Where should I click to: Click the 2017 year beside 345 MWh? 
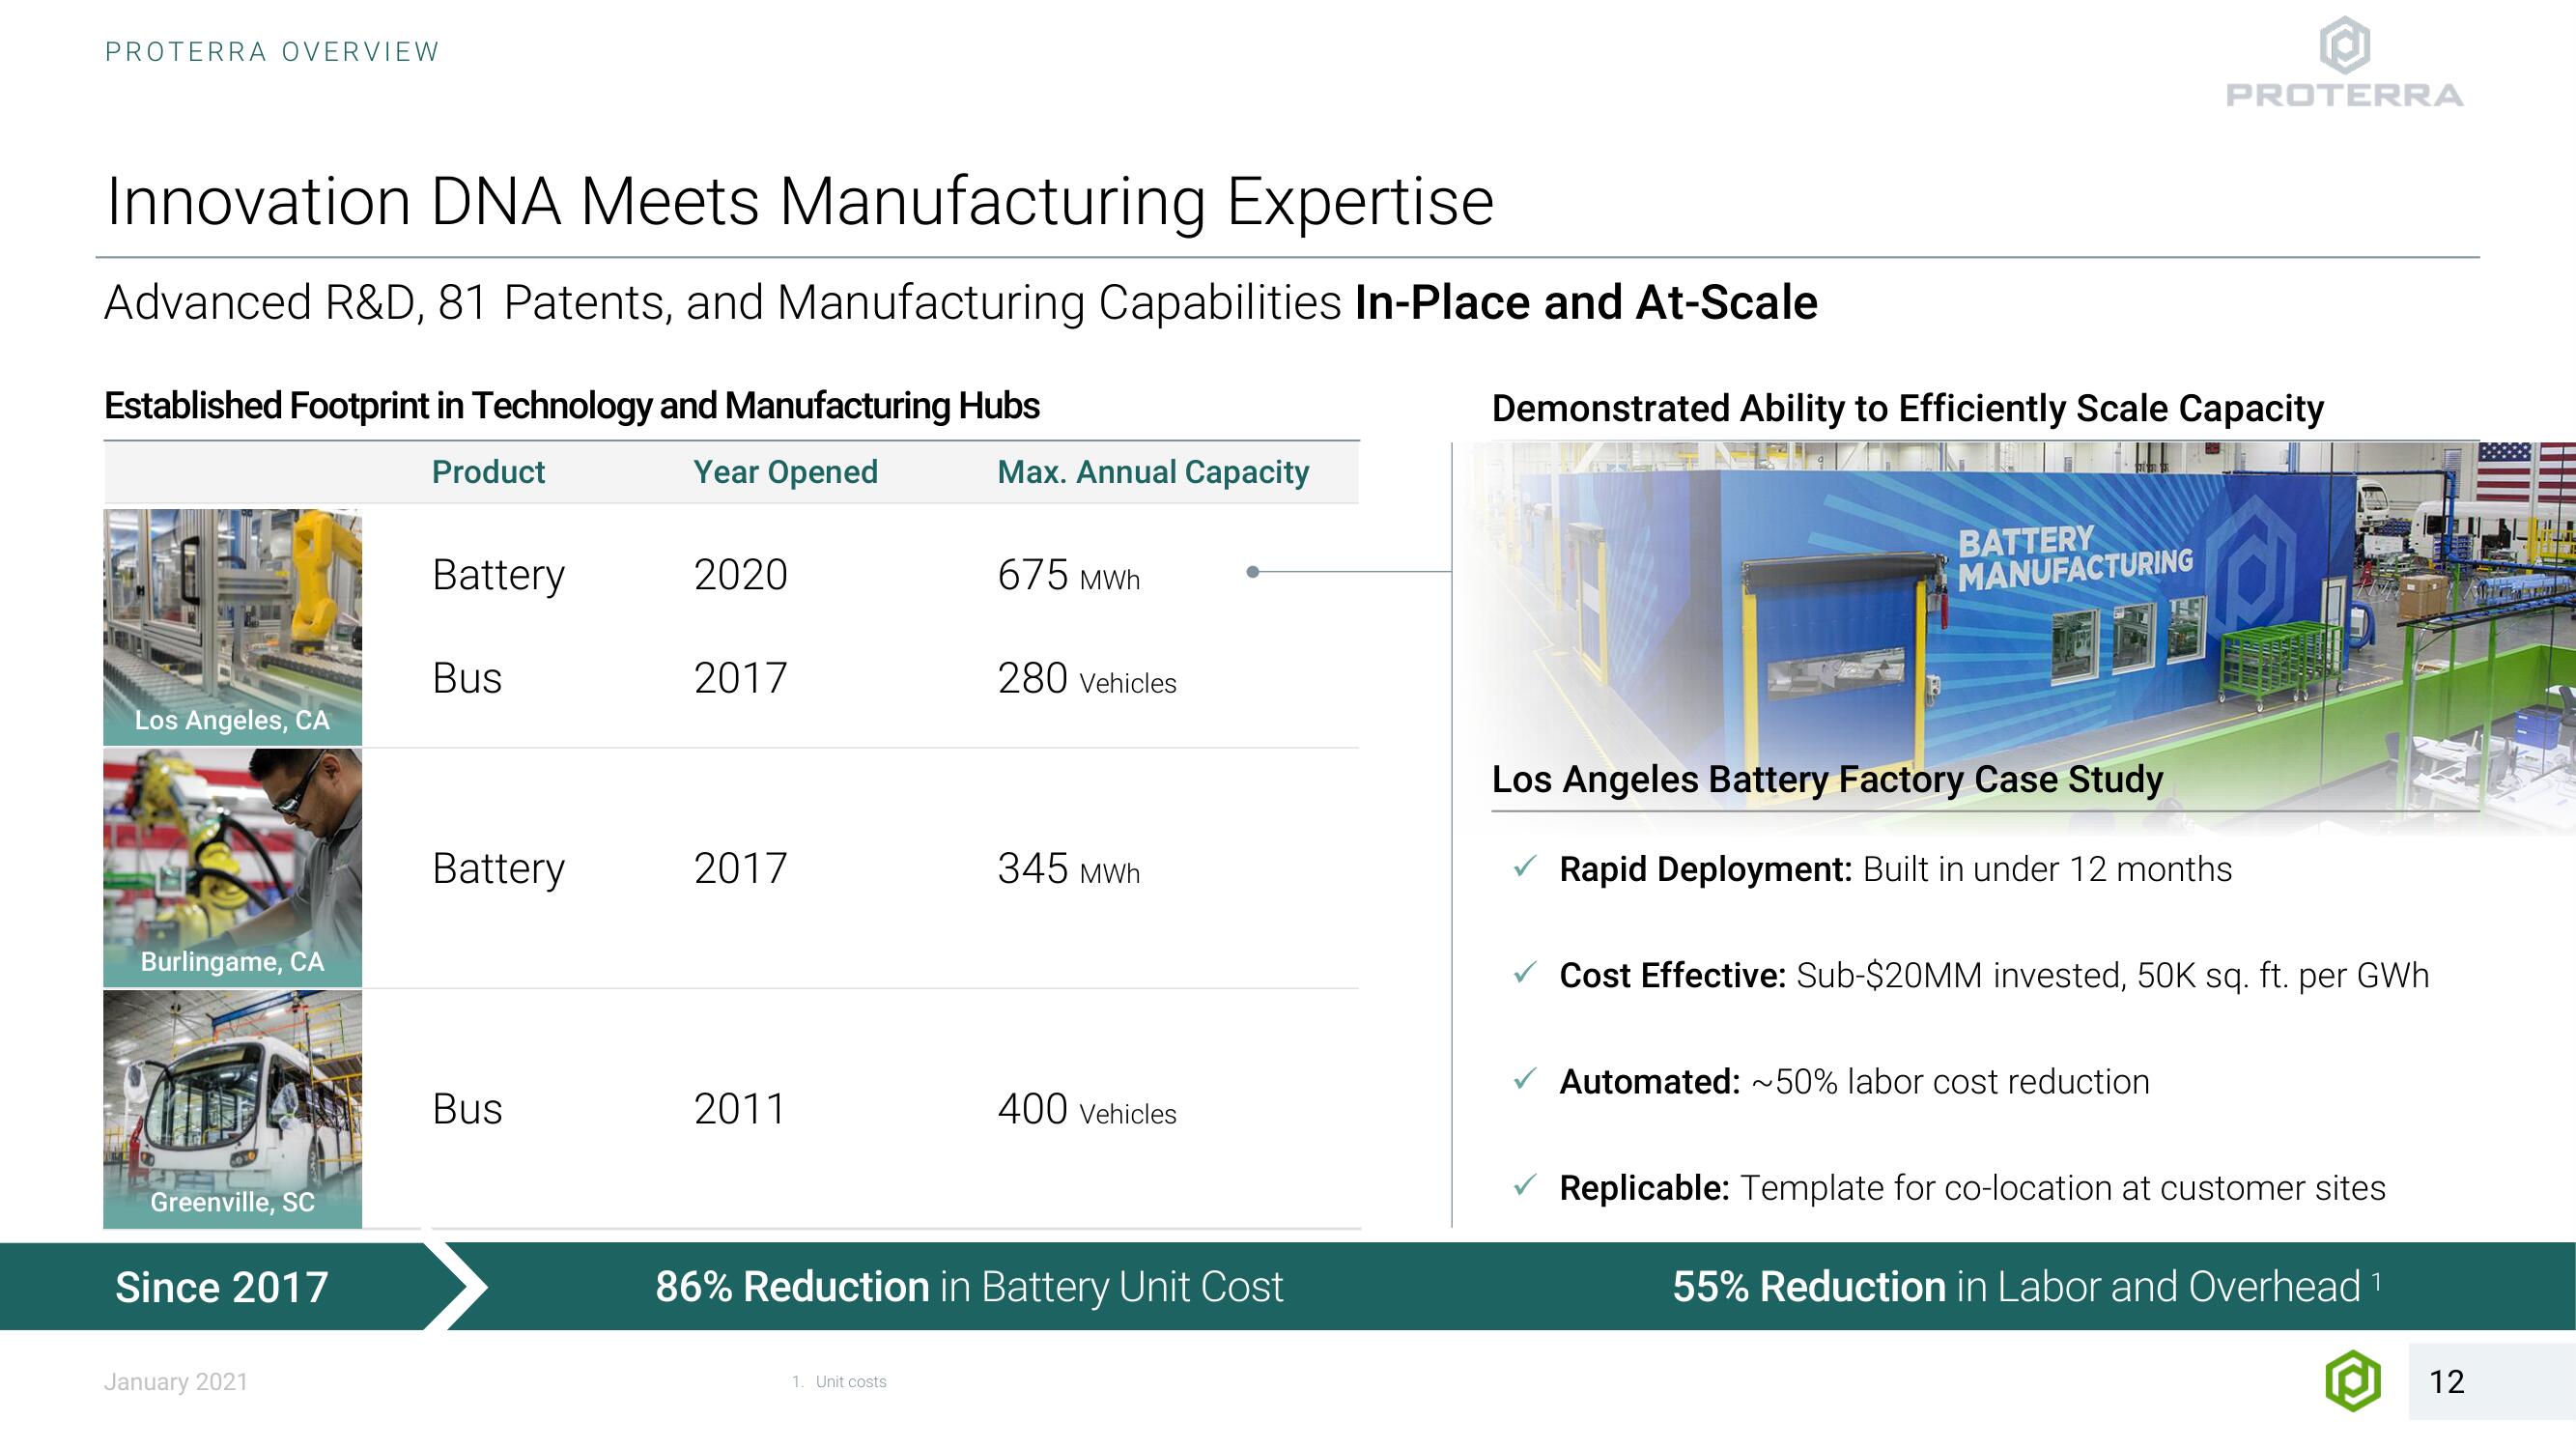pos(741,868)
